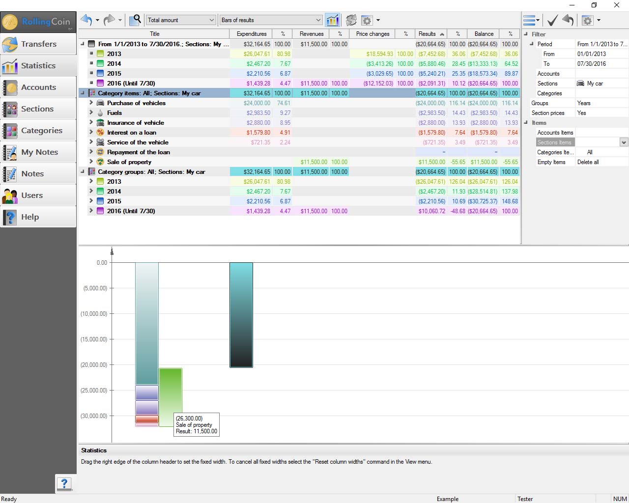Open the Bars of results dropdown
This screenshot has height=503, width=629.
tap(271, 20)
